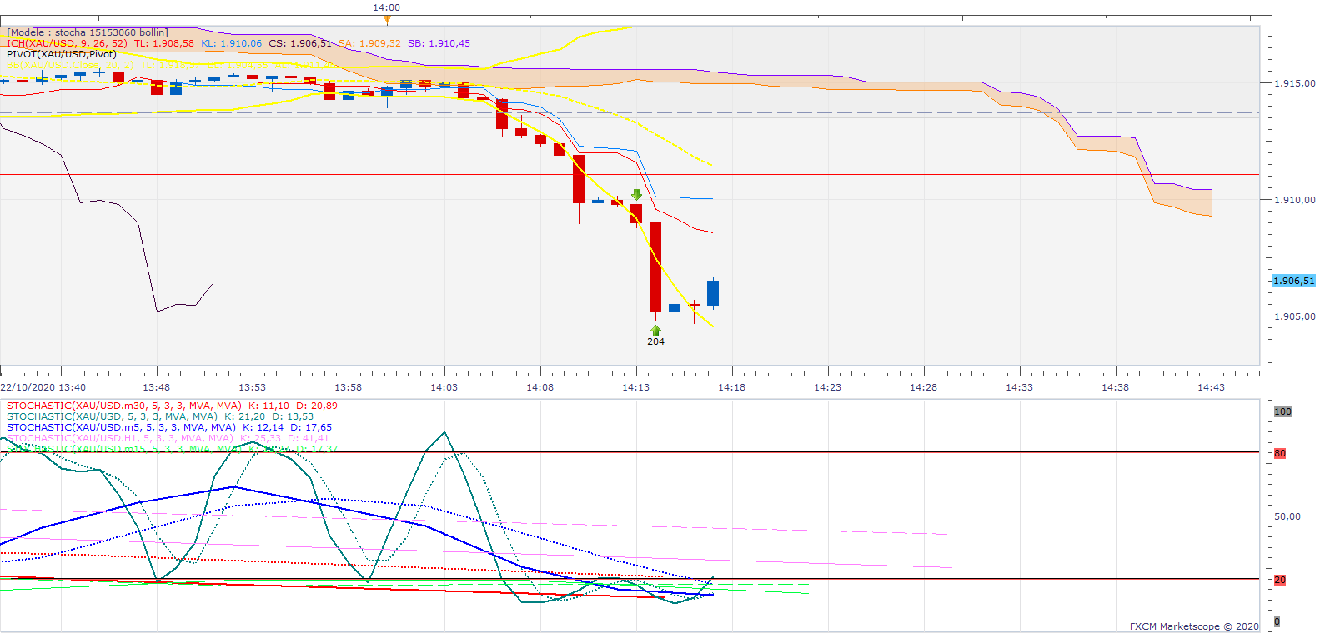Click the red 80 overbought level tag

(x=1280, y=453)
